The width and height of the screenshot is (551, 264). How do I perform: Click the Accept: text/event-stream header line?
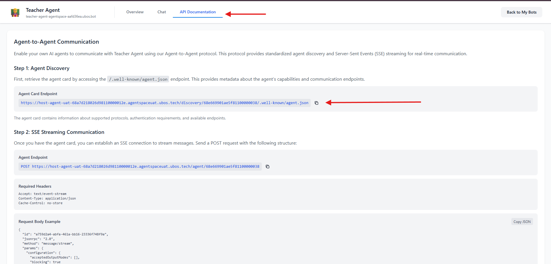coord(42,194)
